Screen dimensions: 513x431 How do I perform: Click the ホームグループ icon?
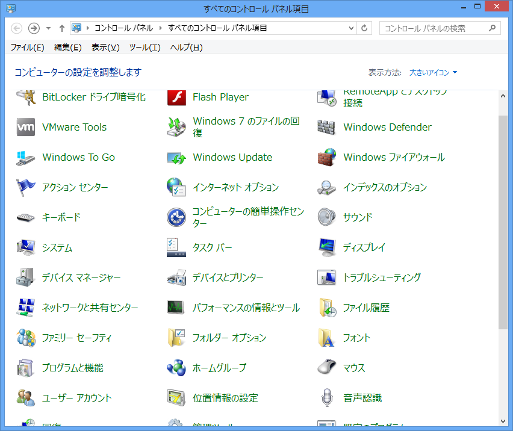point(176,368)
